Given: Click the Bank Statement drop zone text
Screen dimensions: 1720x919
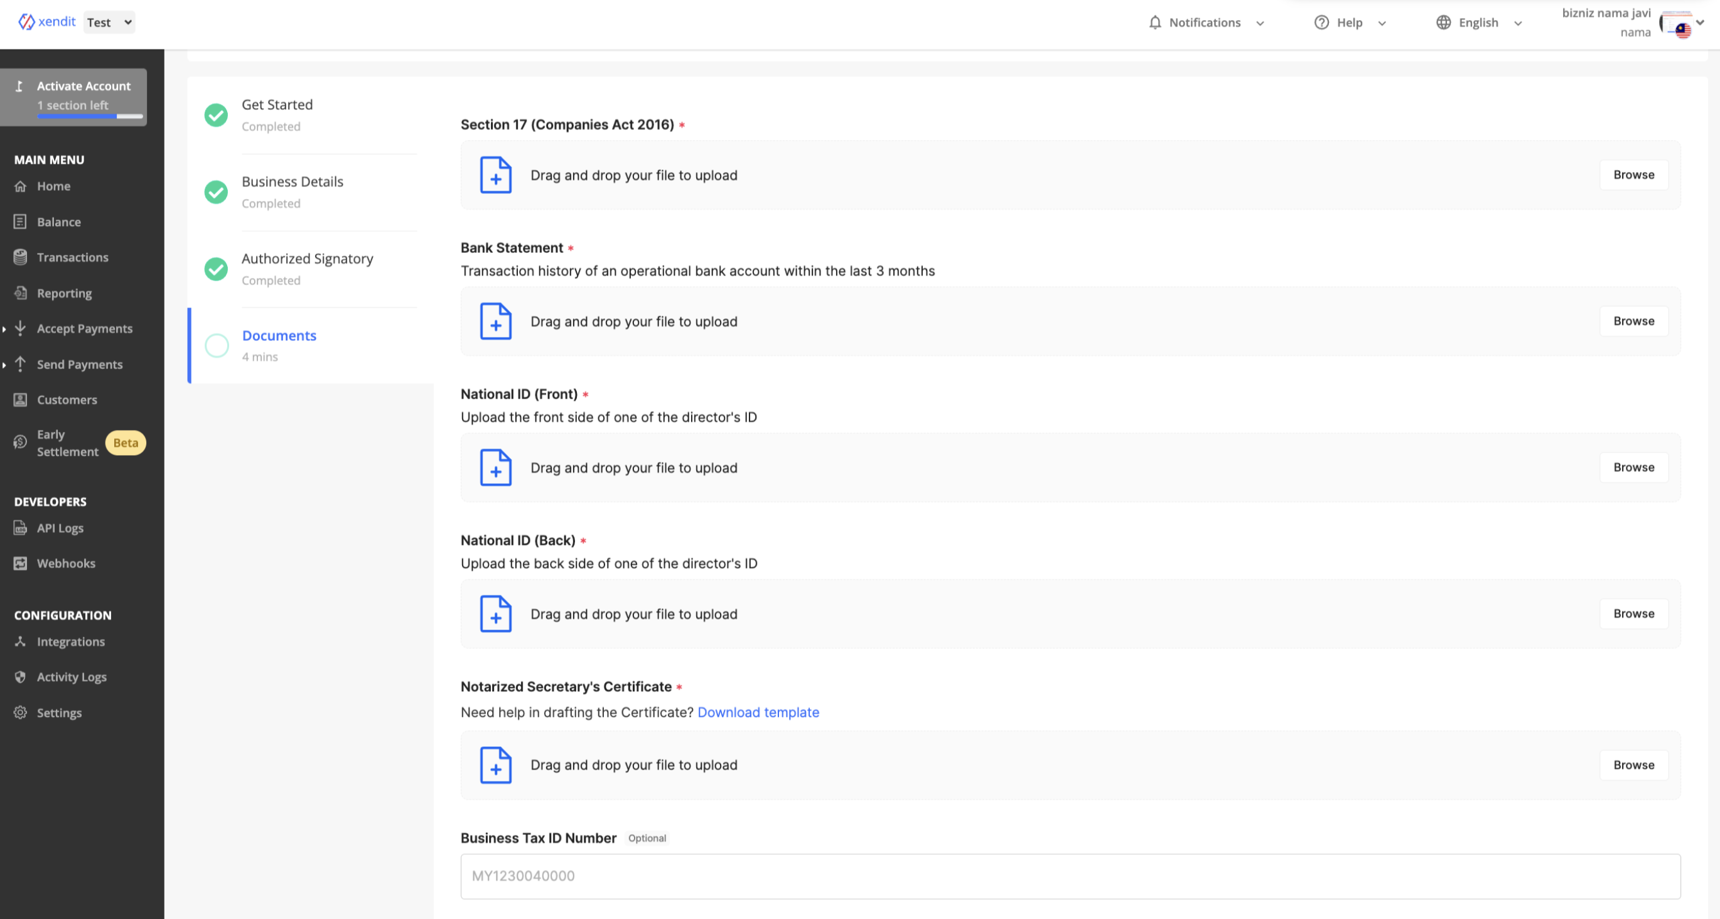Looking at the screenshot, I should tap(633, 322).
